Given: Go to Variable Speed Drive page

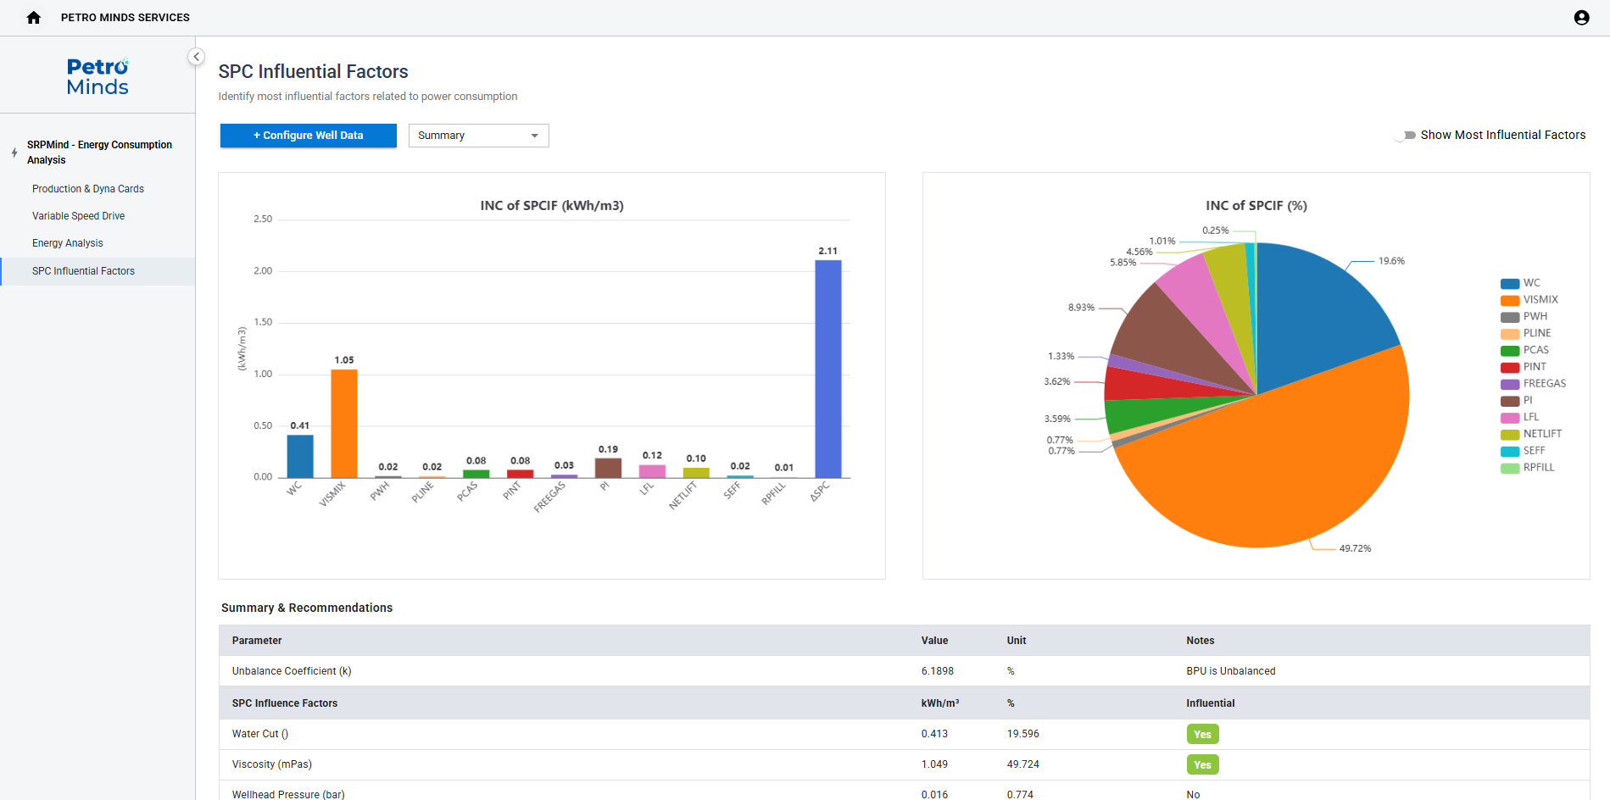Looking at the screenshot, I should tap(79, 216).
